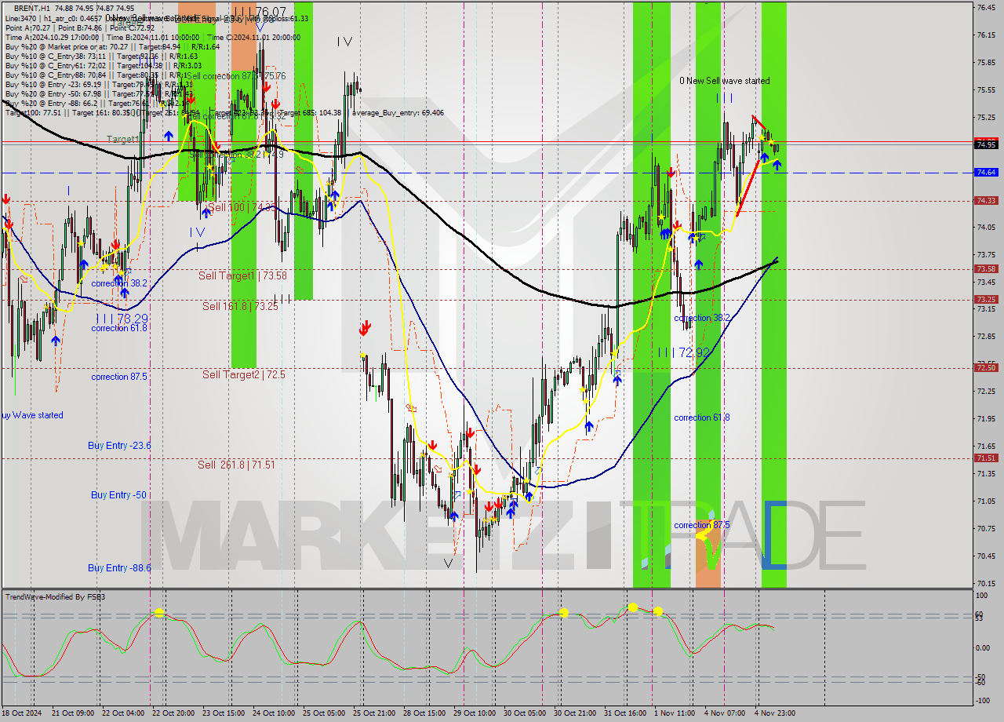Click the 'average_Buy_entry: 69.406' text
The width and height of the screenshot is (1004, 722).
point(398,113)
